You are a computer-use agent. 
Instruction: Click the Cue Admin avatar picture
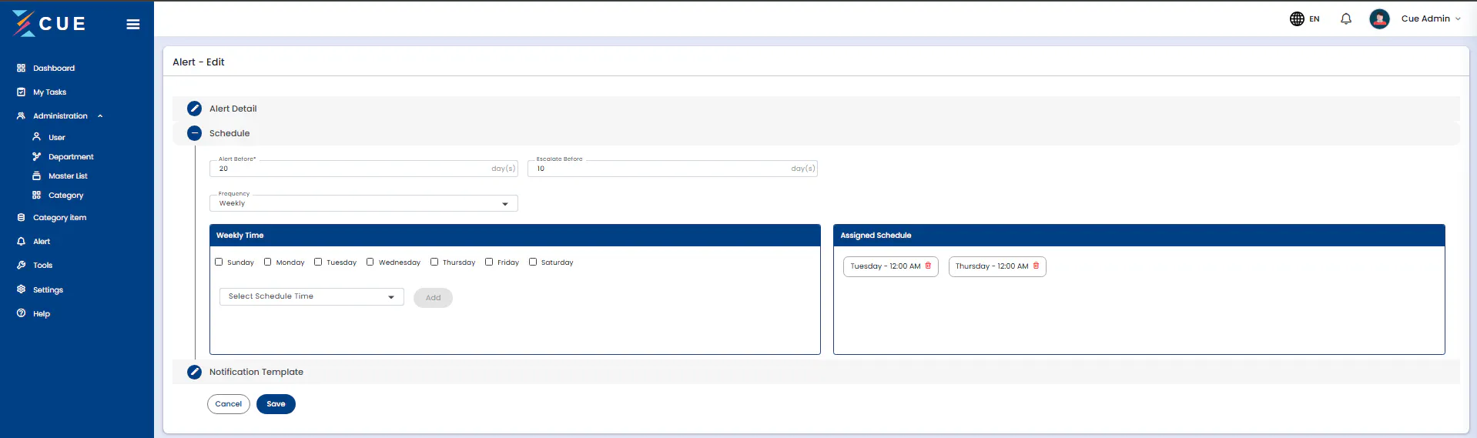tap(1379, 18)
